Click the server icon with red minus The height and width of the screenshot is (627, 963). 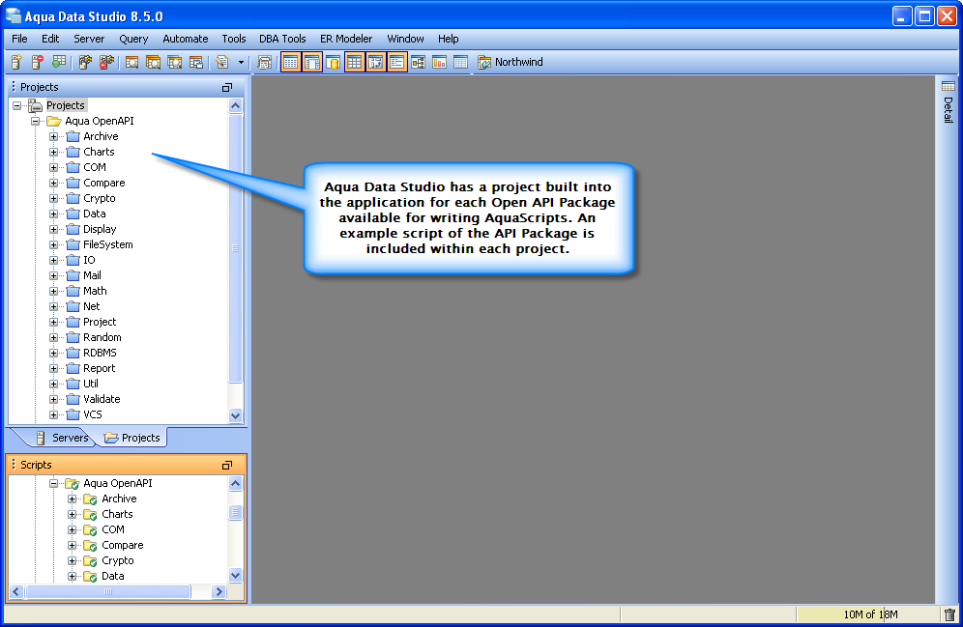coord(38,62)
